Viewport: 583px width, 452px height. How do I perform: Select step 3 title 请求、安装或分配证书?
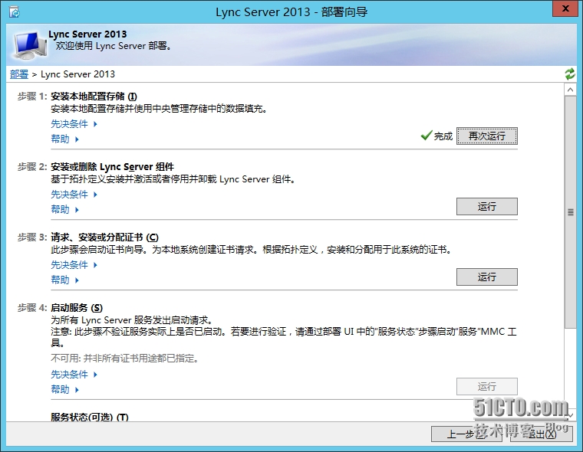[x=104, y=237]
